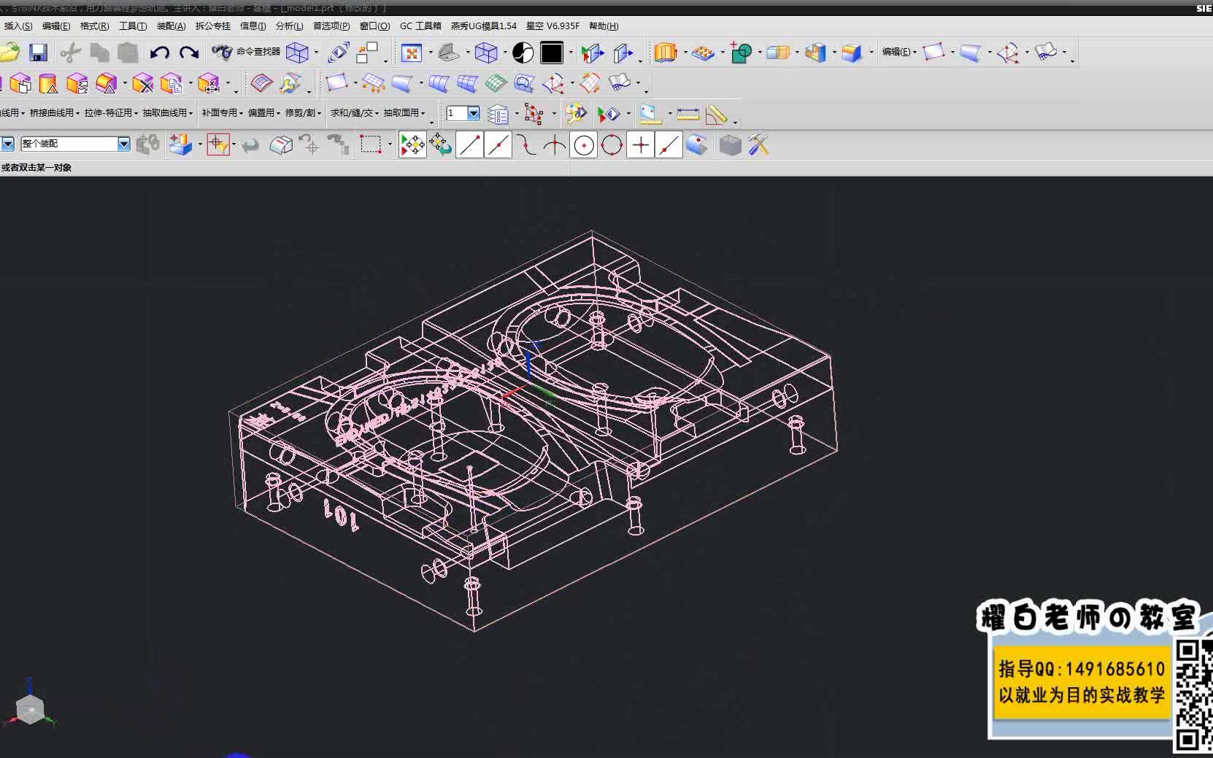Open the layer number 1 dropdown

[x=474, y=113]
